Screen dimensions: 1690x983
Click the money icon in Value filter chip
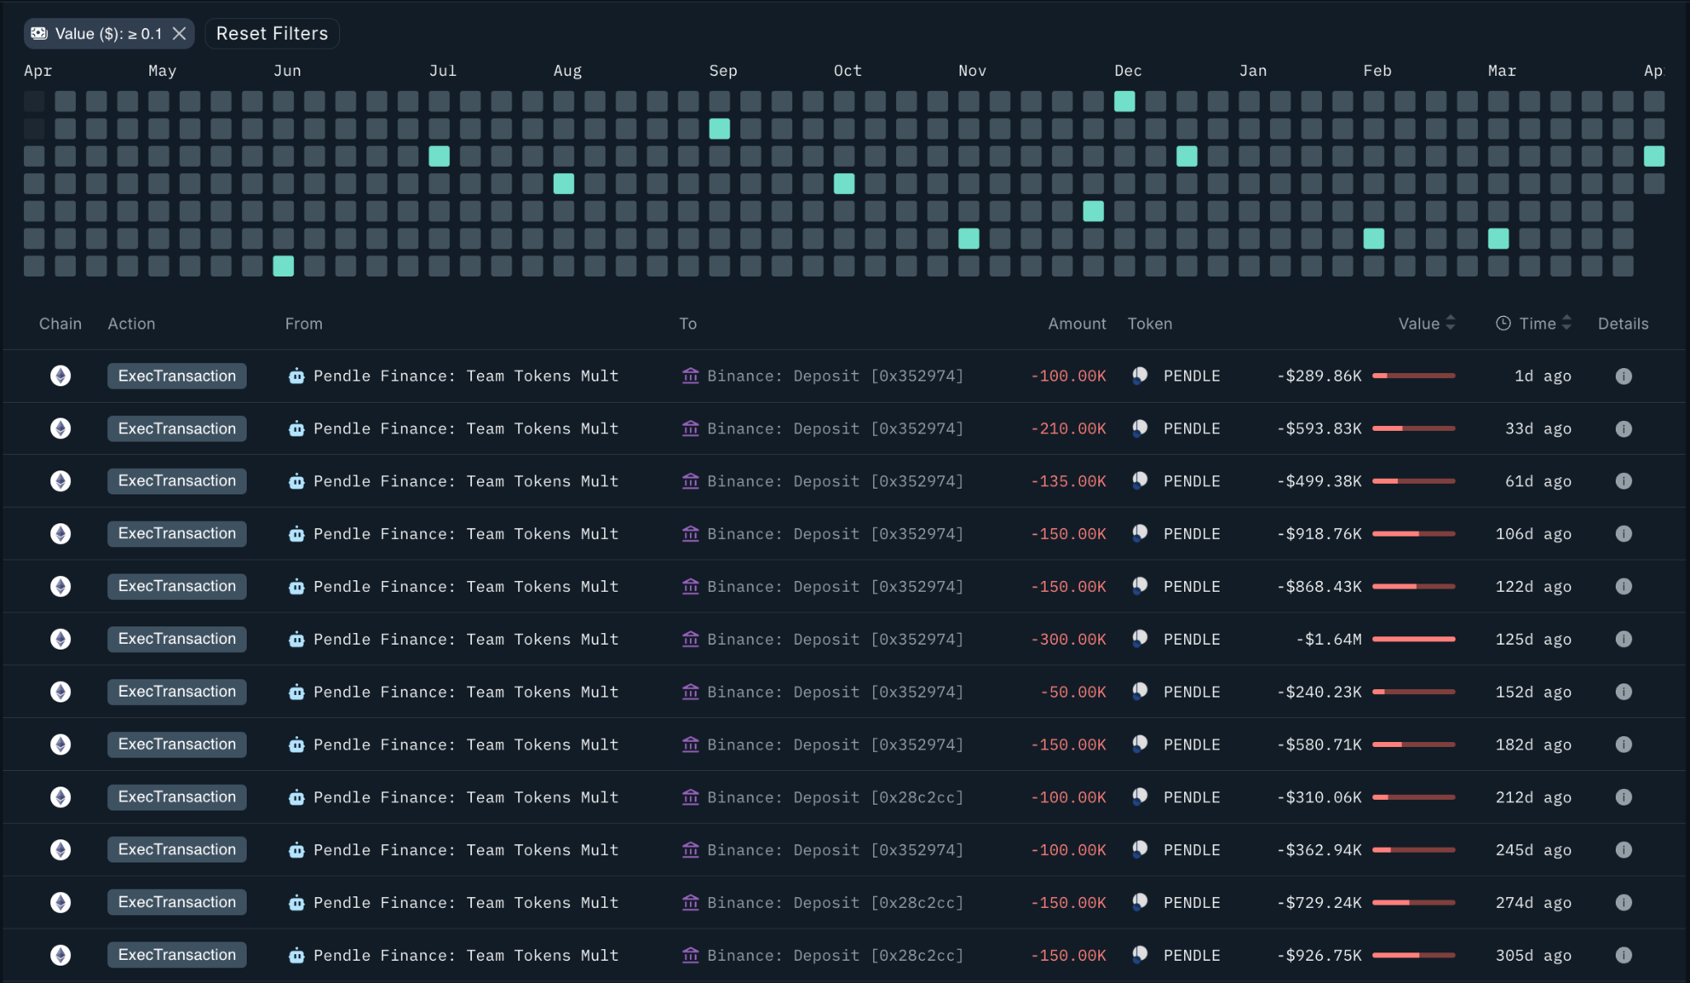pos(40,34)
